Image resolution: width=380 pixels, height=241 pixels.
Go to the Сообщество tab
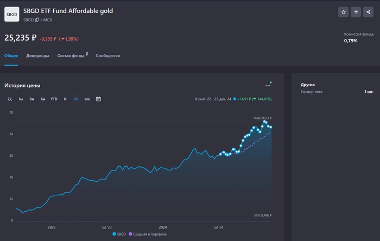tap(108, 56)
